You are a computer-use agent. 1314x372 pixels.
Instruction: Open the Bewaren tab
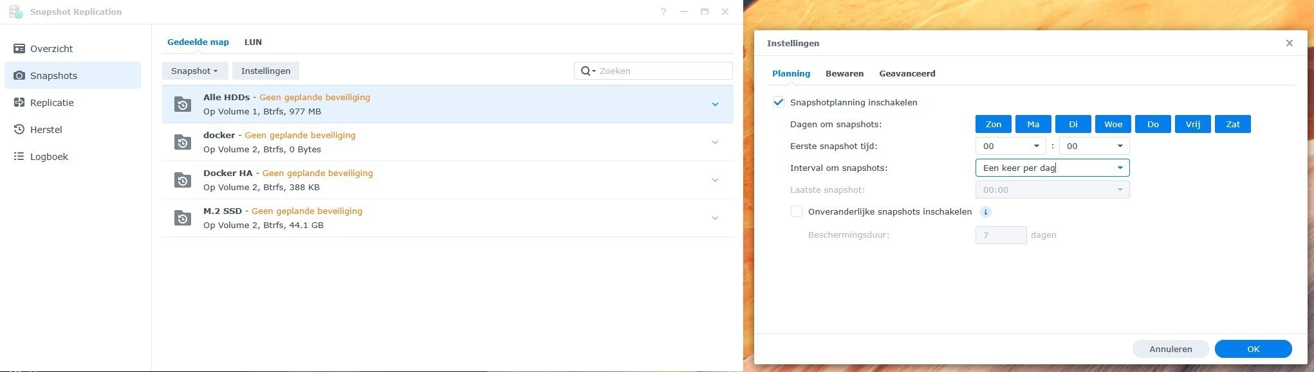[844, 73]
